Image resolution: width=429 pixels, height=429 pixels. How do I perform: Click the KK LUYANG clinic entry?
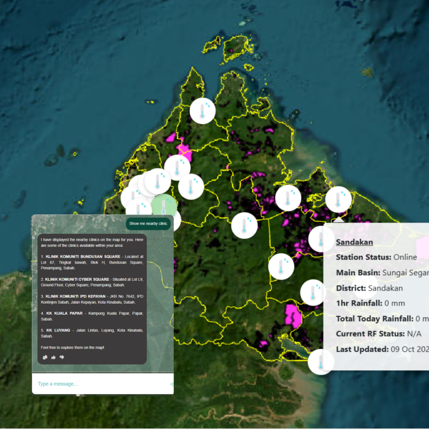point(92,333)
